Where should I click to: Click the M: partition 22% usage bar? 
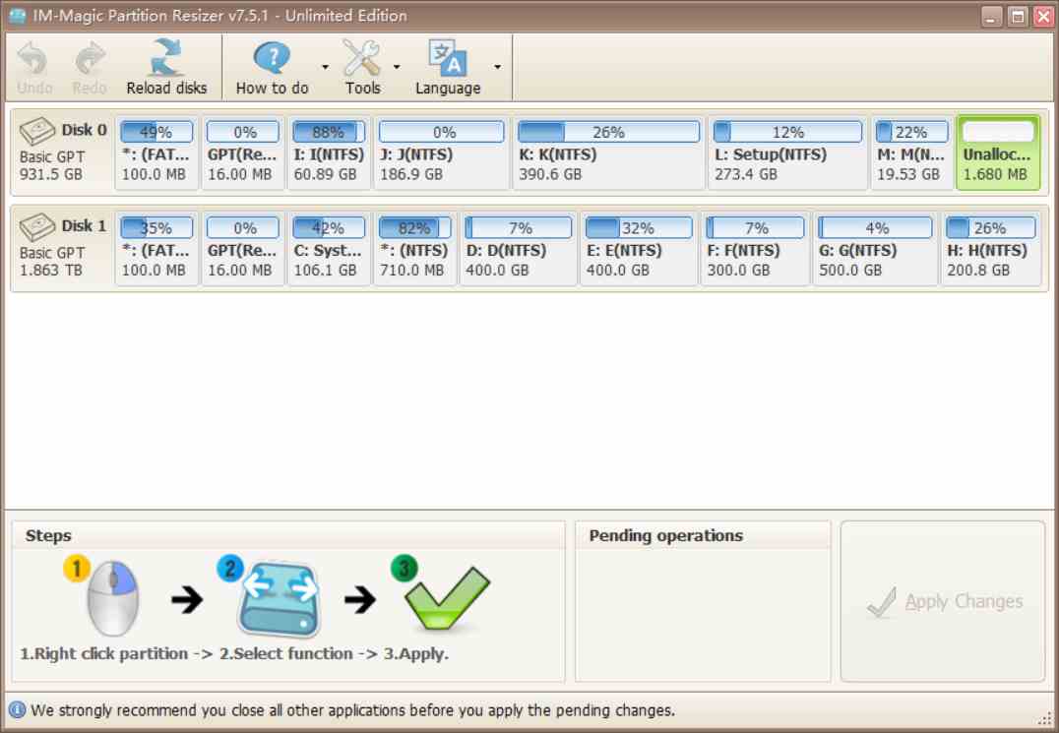tap(911, 132)
